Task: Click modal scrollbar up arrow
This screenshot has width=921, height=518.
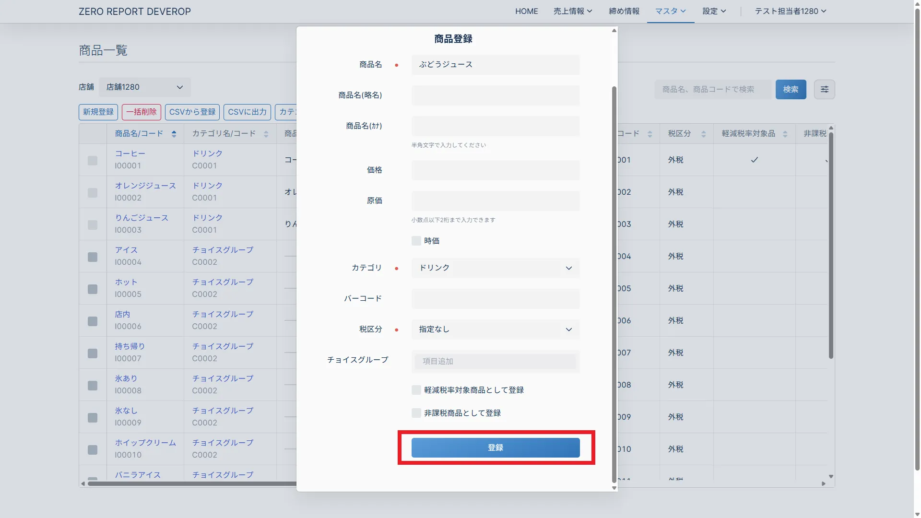Action: pos(614,31)
